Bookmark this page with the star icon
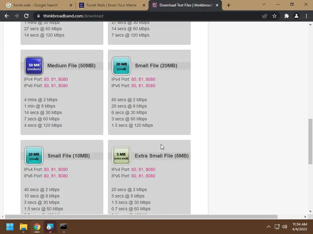 click(x=274, y=16)
